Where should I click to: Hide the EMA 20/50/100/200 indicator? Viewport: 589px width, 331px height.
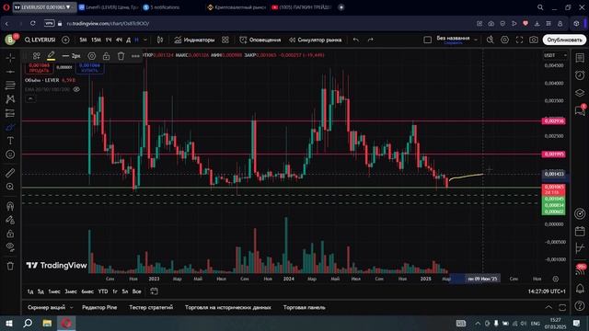point(76,89)
